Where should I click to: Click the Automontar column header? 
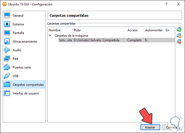click(x=153, y=30)
